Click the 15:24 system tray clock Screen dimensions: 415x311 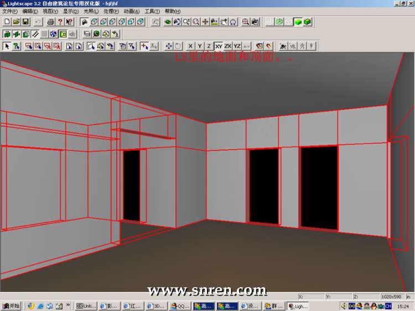click(403, 306)
